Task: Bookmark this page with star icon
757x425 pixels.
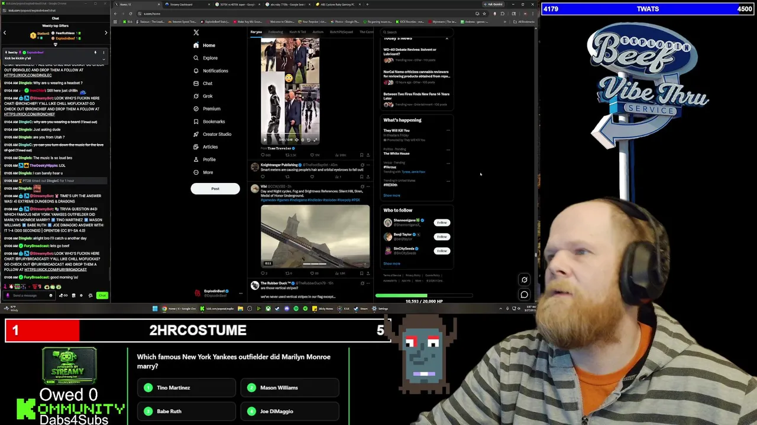Action: click(484, 14)
